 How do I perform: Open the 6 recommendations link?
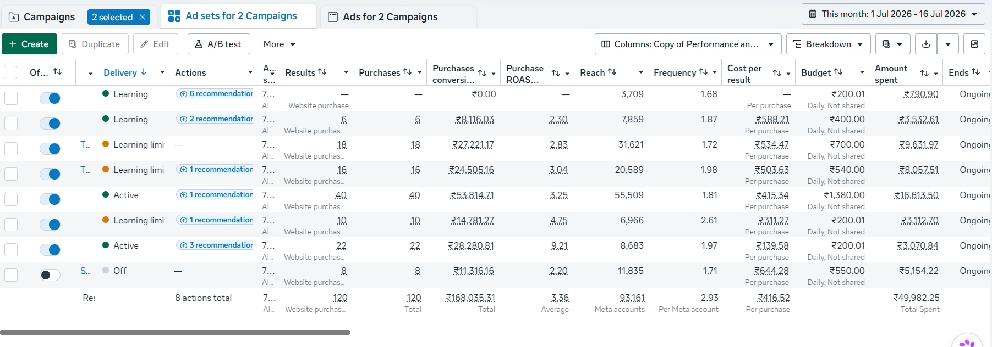[x=215, y=94]
